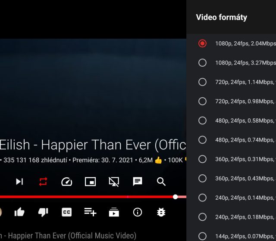Show video info circle icon
Image resolution: width=276 pixels, height=241 pixels.
click(x=138, y=212)
